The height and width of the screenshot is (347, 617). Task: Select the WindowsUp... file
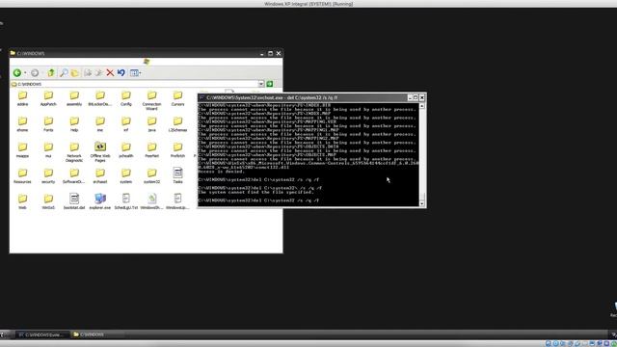point(177,201)
